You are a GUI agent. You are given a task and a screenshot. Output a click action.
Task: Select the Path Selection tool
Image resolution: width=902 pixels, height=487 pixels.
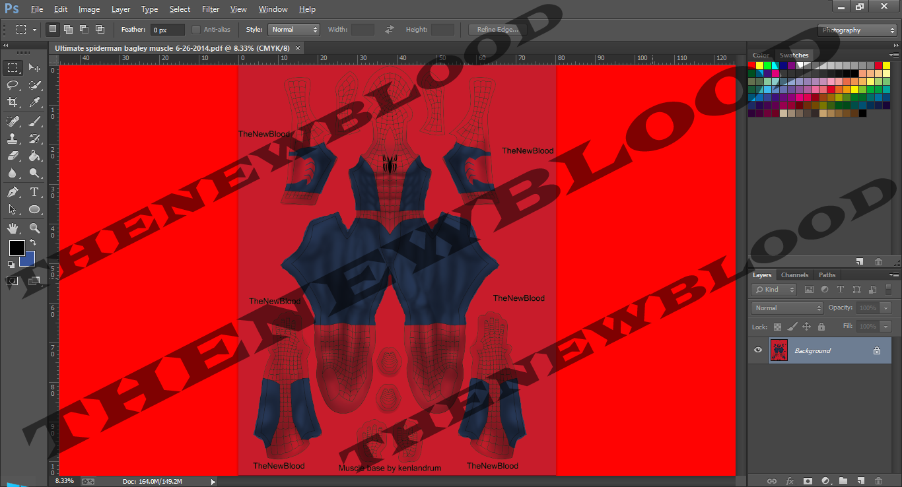pyautogui.click(x=13, y=209)
